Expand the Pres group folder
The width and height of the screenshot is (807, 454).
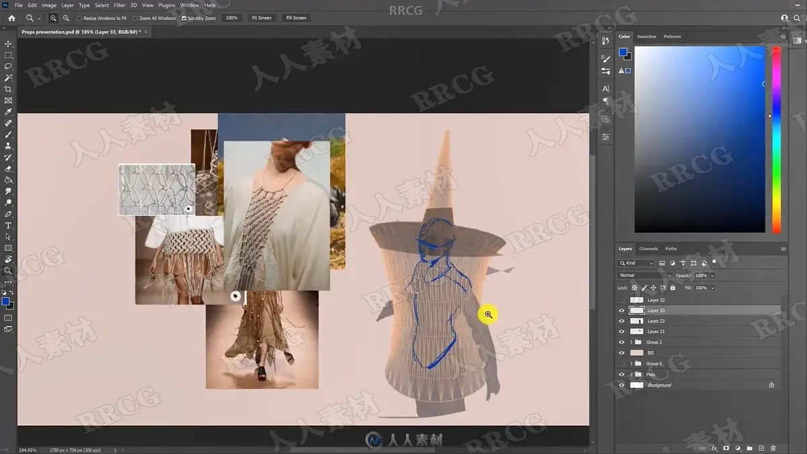[631, 375]
